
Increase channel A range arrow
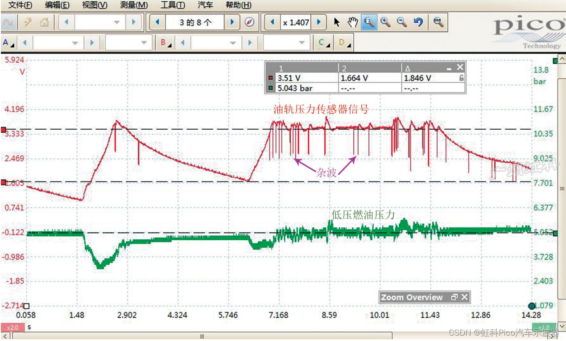pyautogui.click(x=91, y=43)
